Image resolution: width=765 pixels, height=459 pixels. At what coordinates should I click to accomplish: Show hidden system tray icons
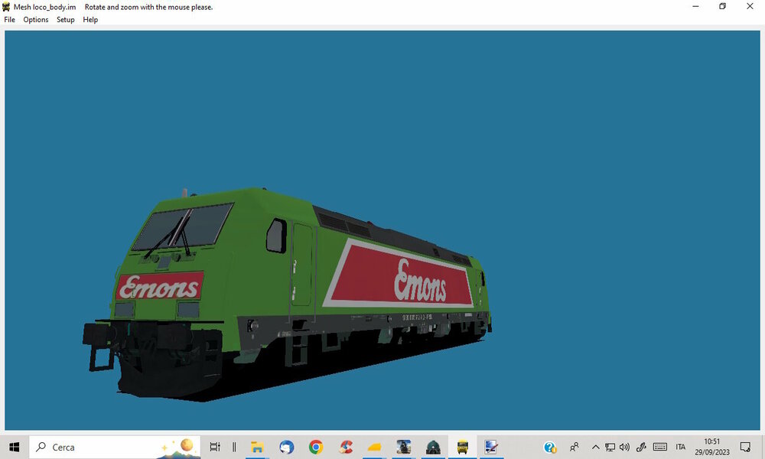(x=595, y=447)
